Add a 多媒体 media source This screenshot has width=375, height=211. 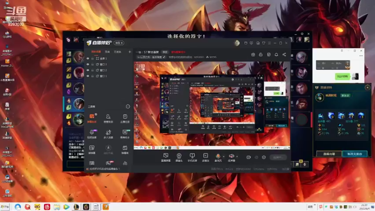205,158
